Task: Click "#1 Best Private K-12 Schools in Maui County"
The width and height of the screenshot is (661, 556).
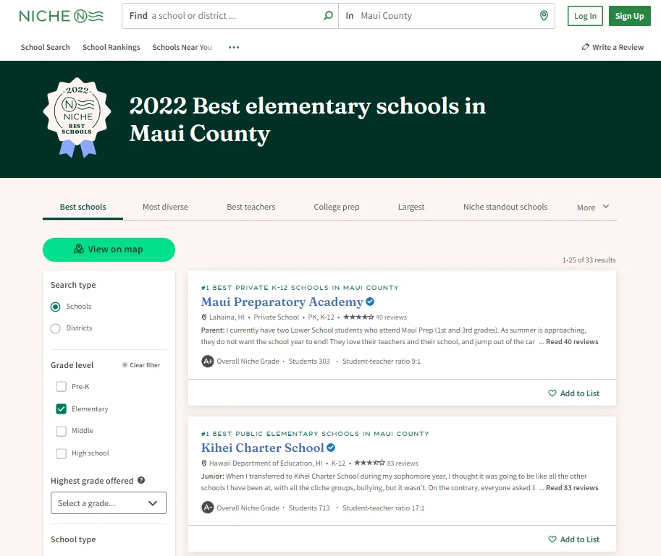Action: pyautogui.click(x=300, y=288)
